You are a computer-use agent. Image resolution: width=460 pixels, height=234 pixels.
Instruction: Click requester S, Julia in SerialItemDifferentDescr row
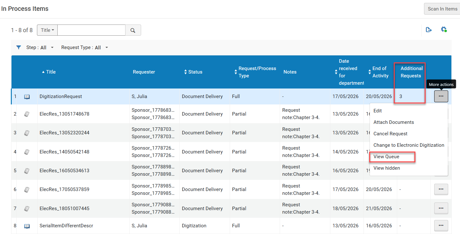click(x=140, y=226)
